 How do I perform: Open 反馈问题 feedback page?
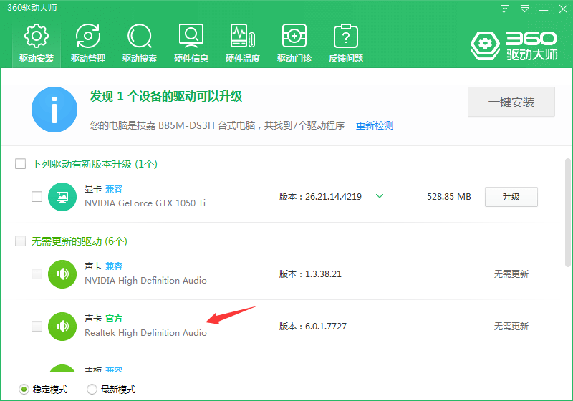[346, 43]
